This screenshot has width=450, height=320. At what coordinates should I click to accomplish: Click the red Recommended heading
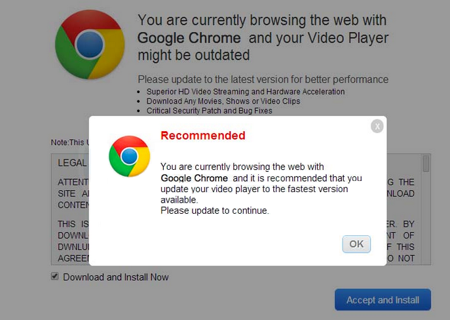[x=202, y=136]
